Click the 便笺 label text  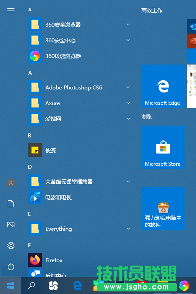point(51,150)
